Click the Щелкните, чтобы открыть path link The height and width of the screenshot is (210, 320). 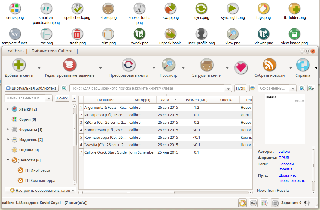292,178
